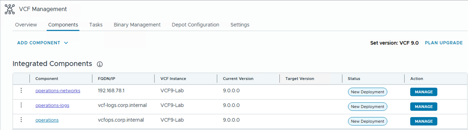
Task: Click the FQDN/IP column header
Action: click(106, 79)
